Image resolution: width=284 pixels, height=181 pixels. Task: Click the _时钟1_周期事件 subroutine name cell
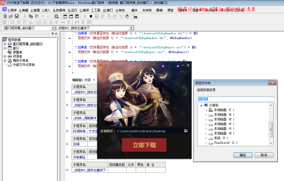pyautogui.click(x=85, y=118)
